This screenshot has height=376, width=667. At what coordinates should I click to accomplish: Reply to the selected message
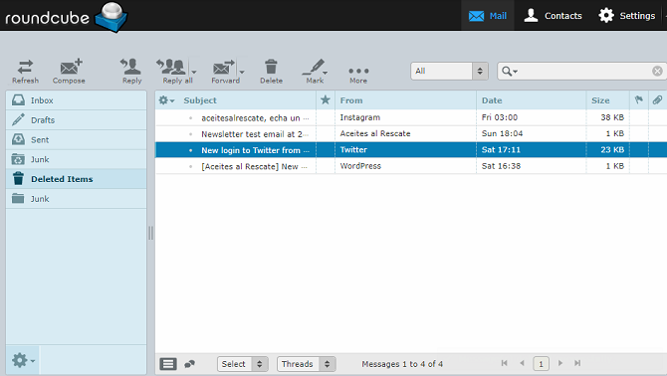131,71
